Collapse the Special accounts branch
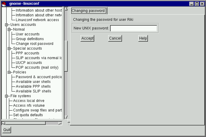 [9, 48]
